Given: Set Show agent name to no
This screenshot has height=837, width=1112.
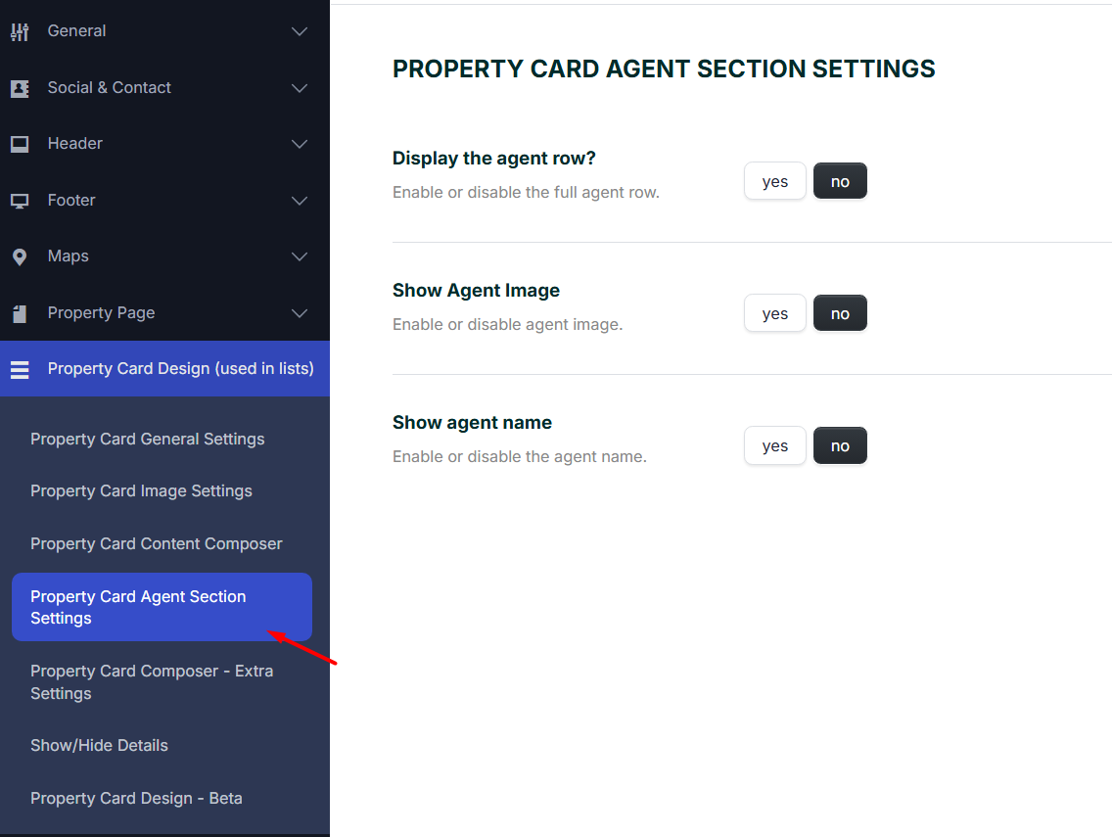Looking at the screenshot, I should point(840,445).
